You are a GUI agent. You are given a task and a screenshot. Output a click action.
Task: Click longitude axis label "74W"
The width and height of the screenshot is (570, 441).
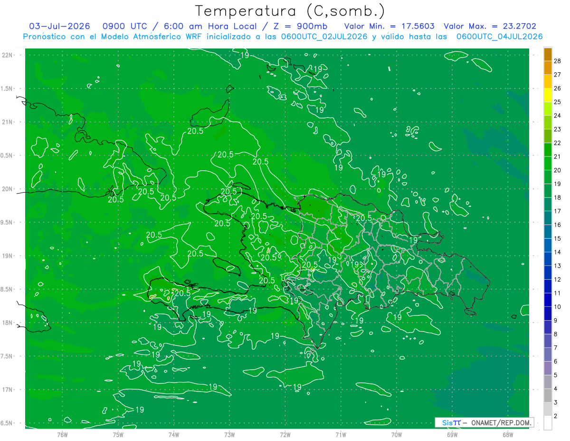(x=173, y=435)
